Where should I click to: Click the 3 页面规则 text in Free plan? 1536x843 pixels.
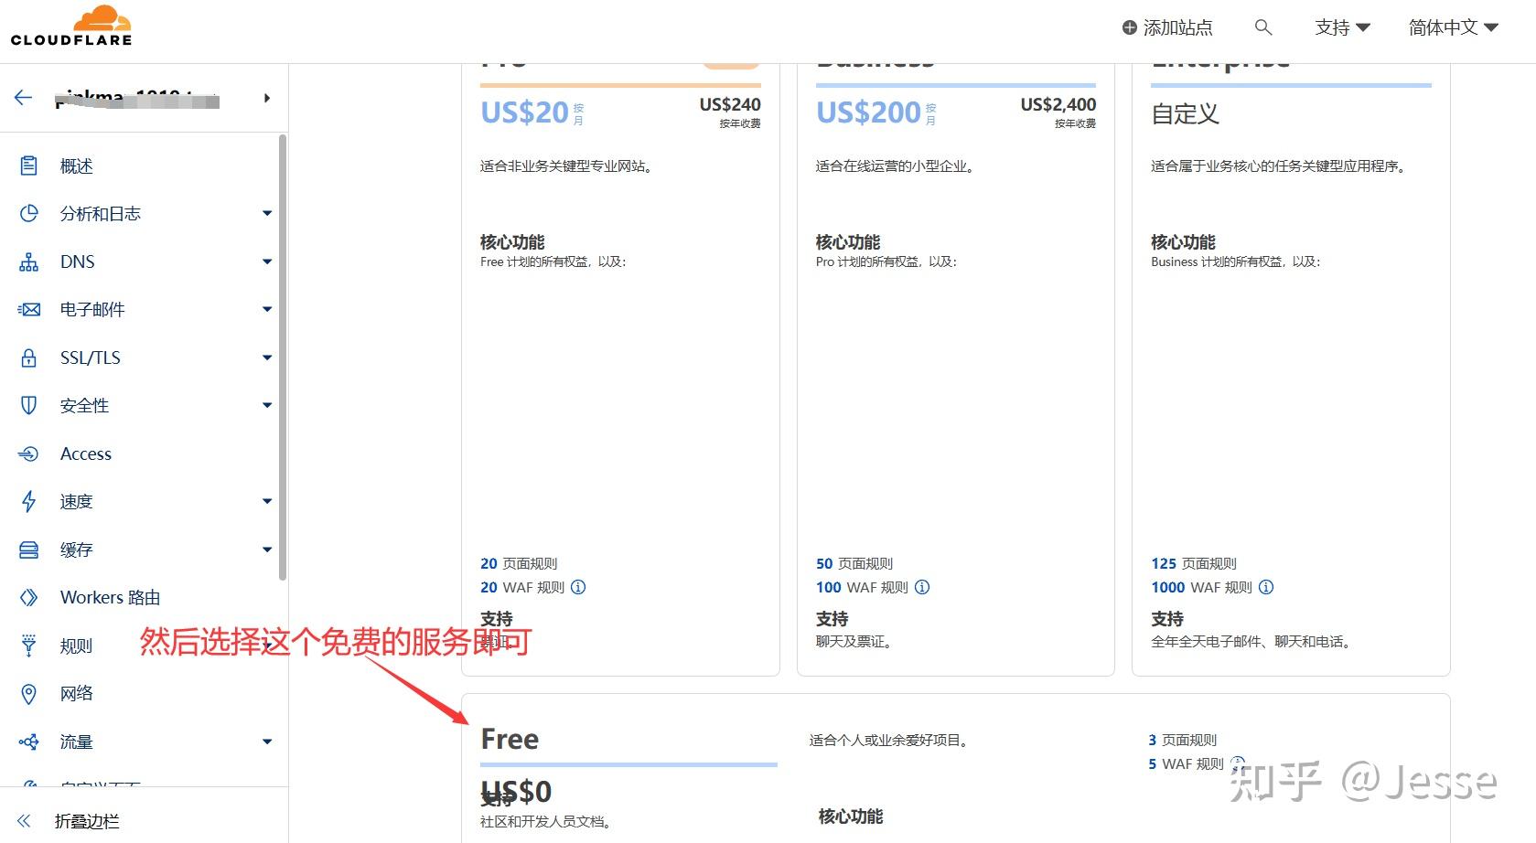point(1183,740)
